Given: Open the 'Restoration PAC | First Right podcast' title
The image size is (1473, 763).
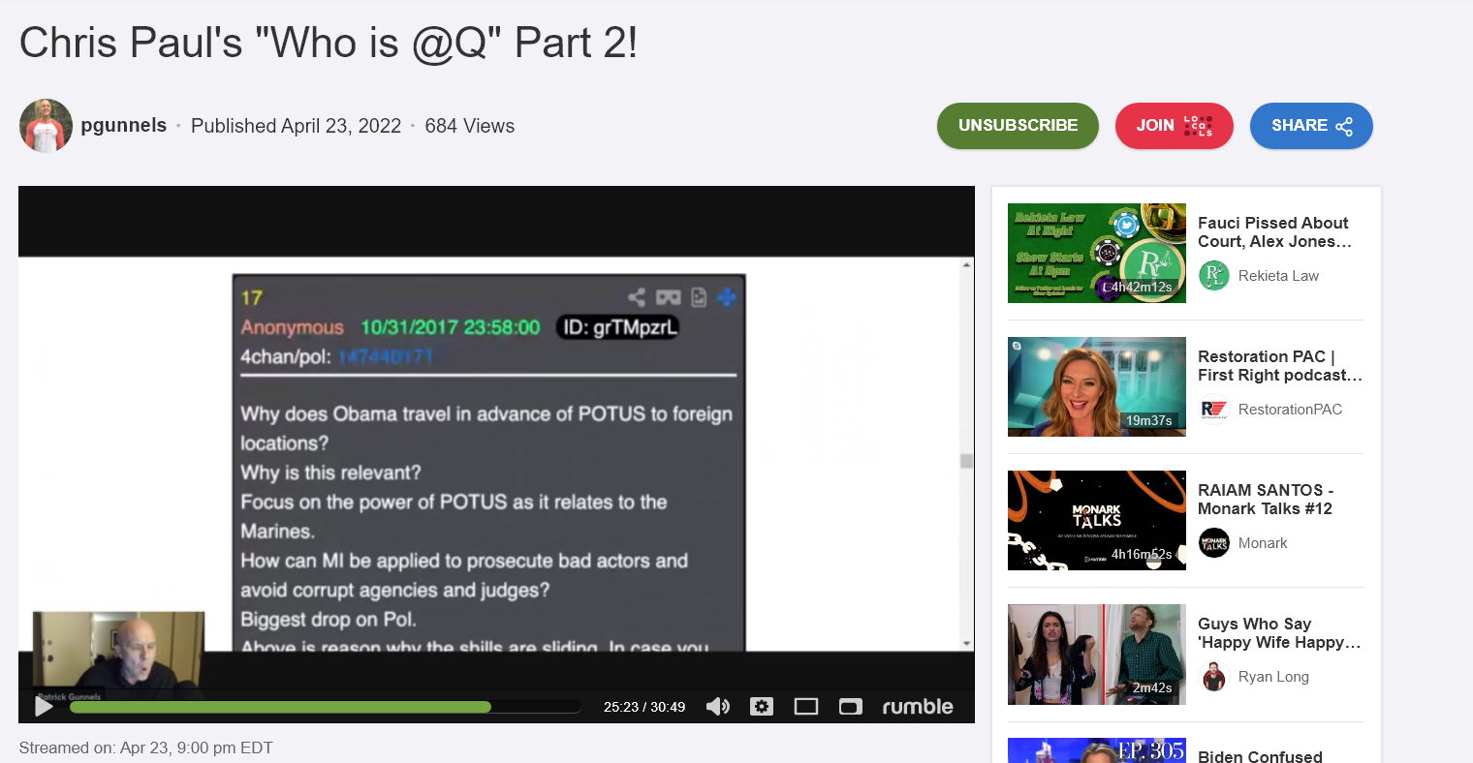Looking at the screenshot, I should 1280,366.
